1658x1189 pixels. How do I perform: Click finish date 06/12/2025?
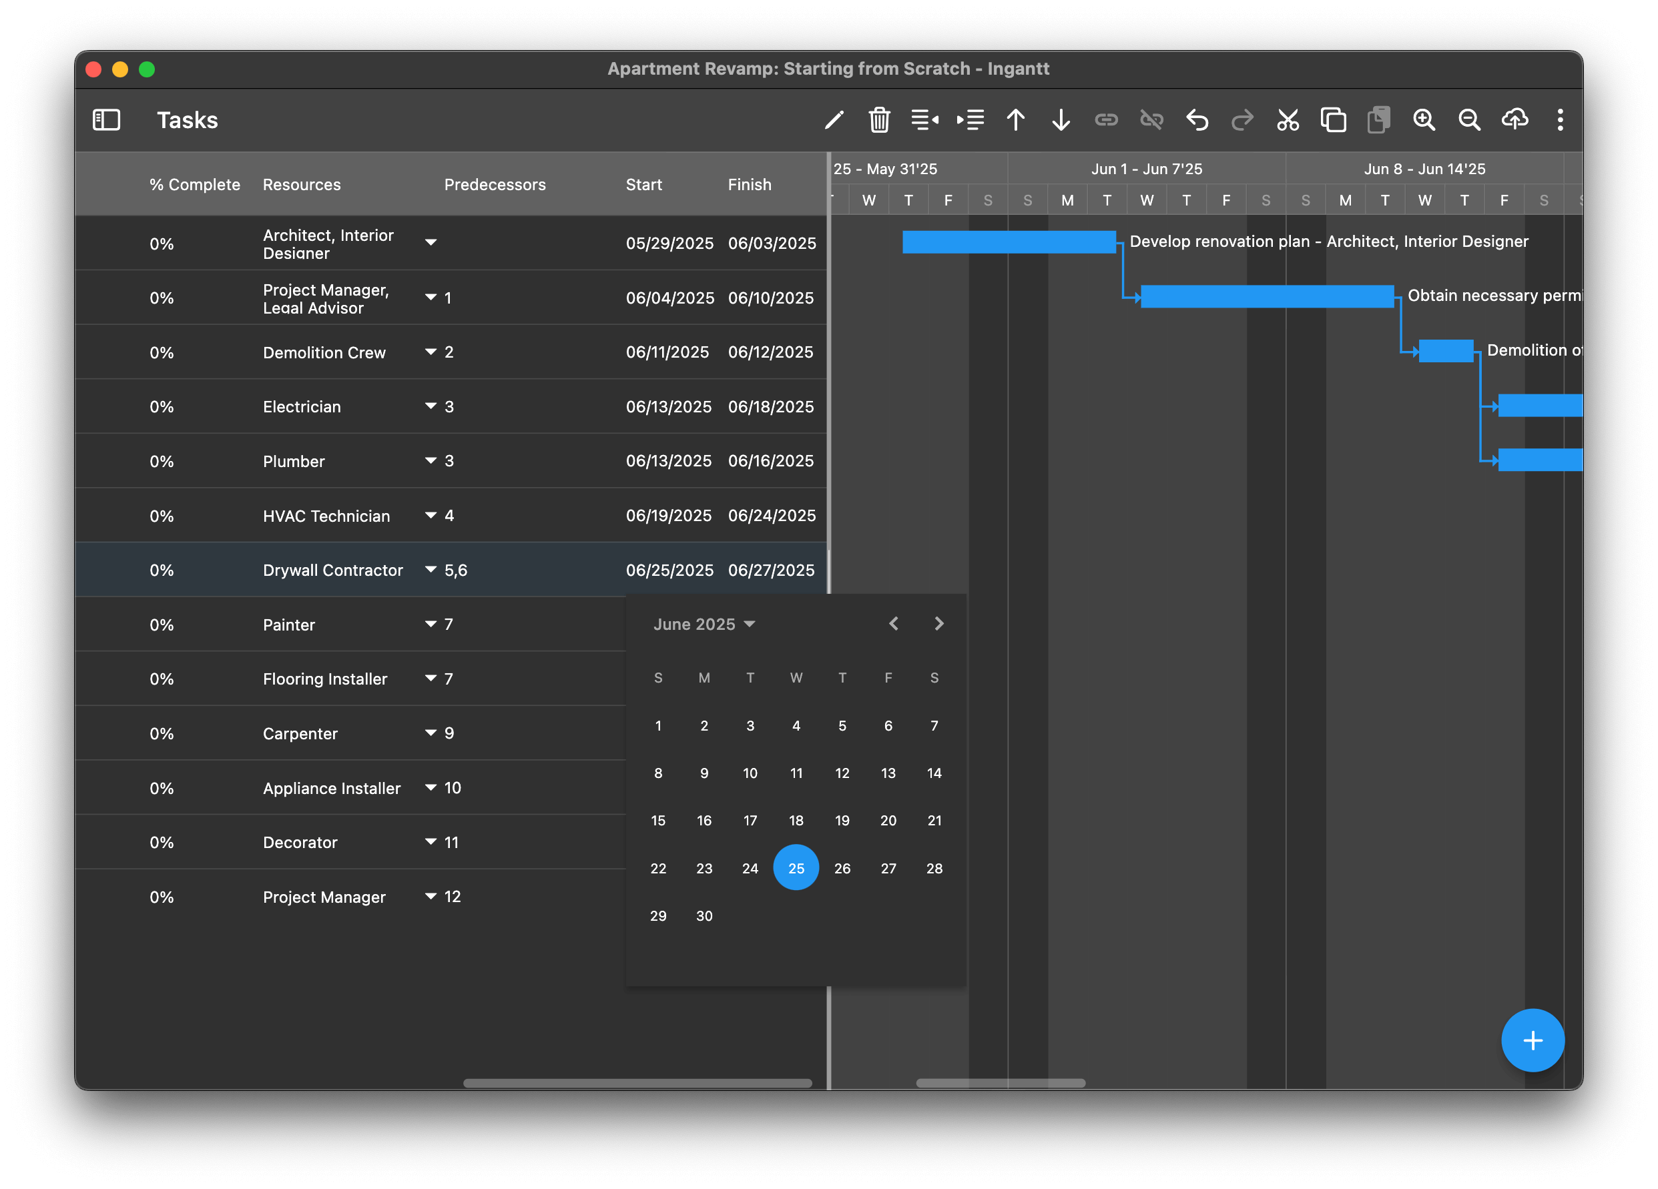coord(770,352)
